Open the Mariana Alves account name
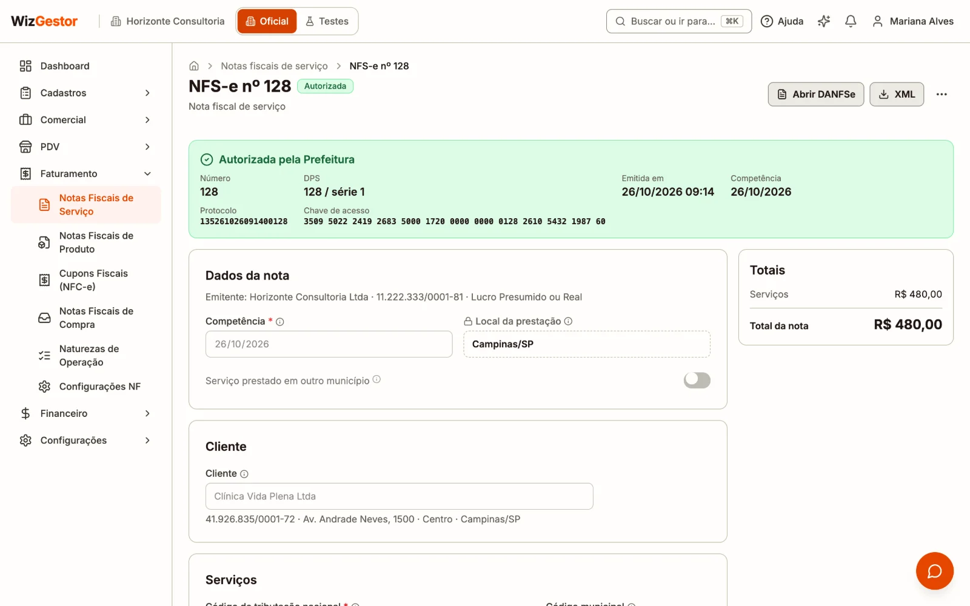This screenshot has height=606, width=970. click(x=921, y=21)
